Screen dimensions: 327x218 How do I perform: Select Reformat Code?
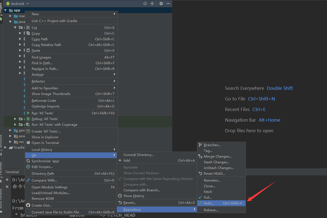click(x=71, y=101)
